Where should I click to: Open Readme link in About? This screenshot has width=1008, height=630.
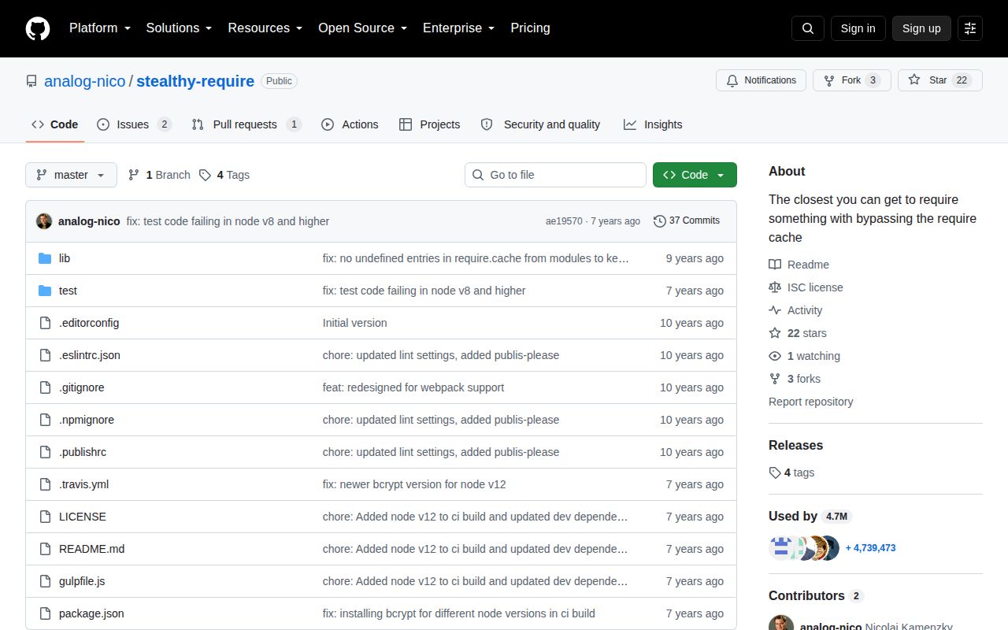799,265
